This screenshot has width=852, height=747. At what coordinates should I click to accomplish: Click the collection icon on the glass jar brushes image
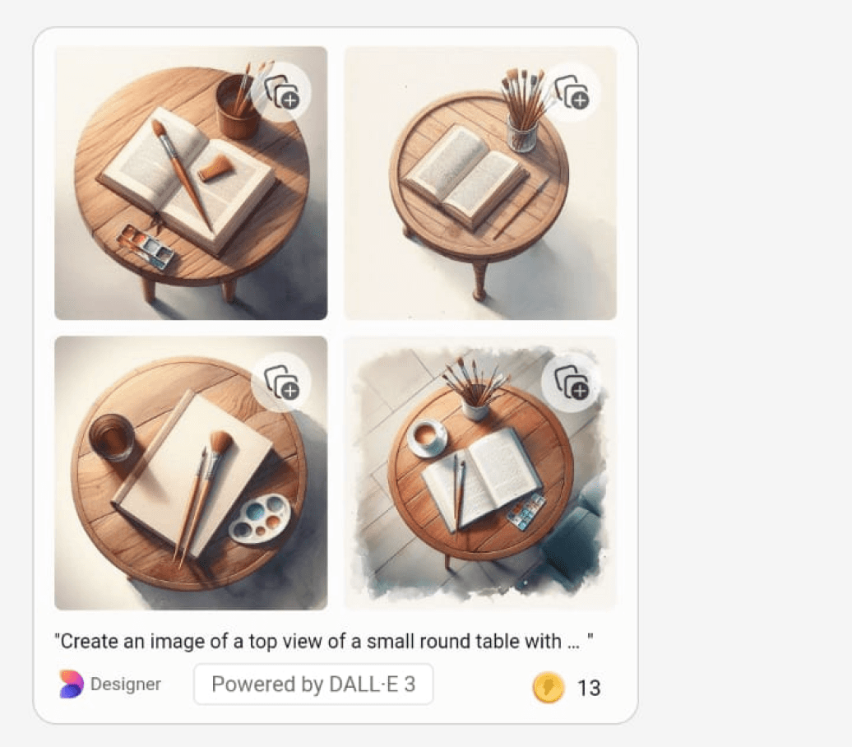[571, 92]
